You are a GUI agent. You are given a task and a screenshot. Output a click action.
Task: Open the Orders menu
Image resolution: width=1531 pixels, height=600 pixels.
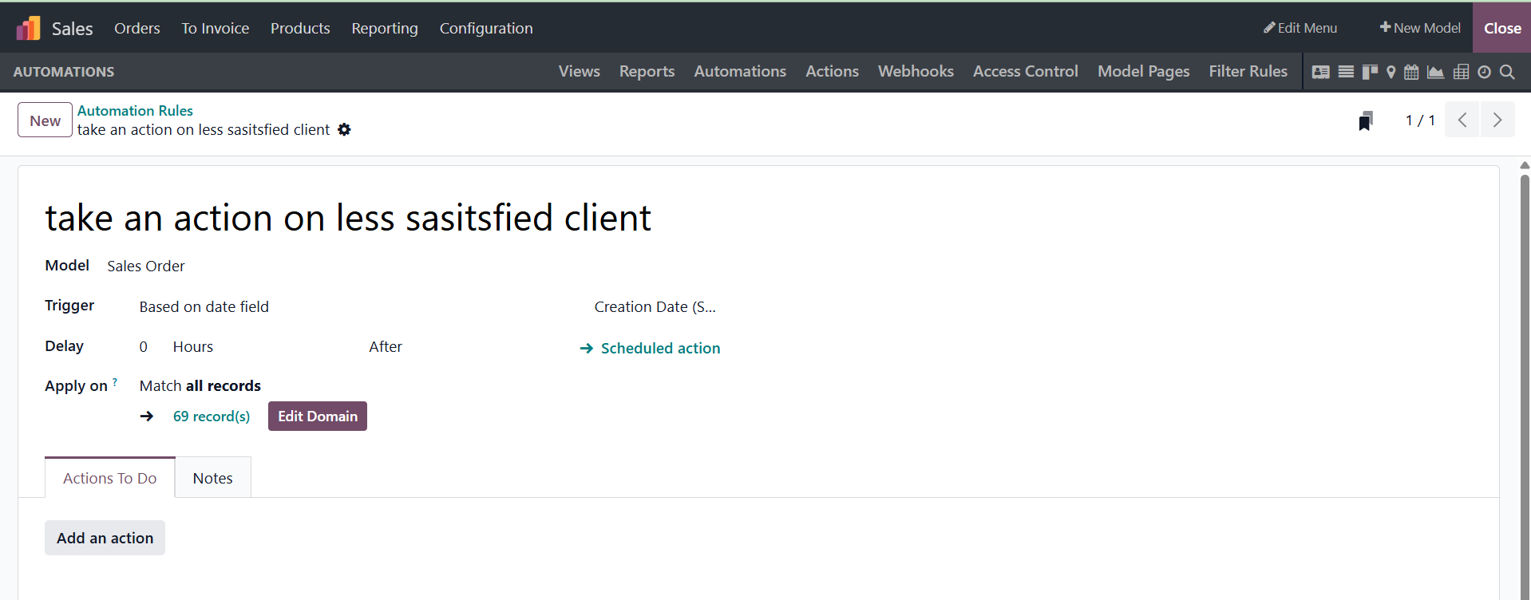(x=137, y=29)
